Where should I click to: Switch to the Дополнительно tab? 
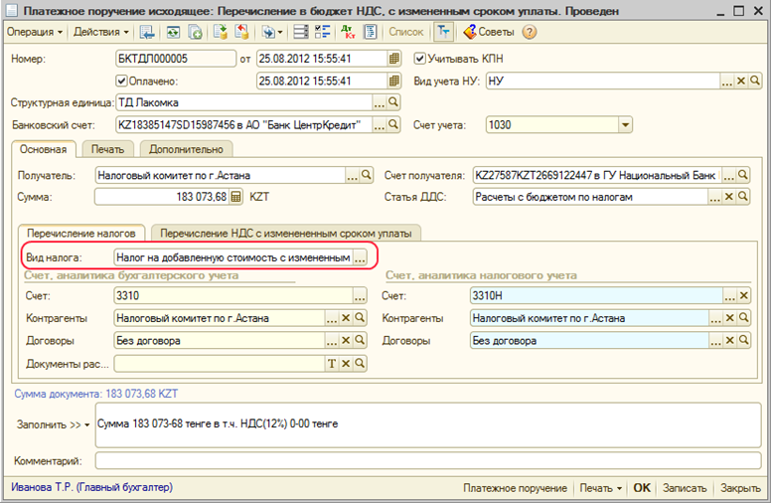[186, 149]
